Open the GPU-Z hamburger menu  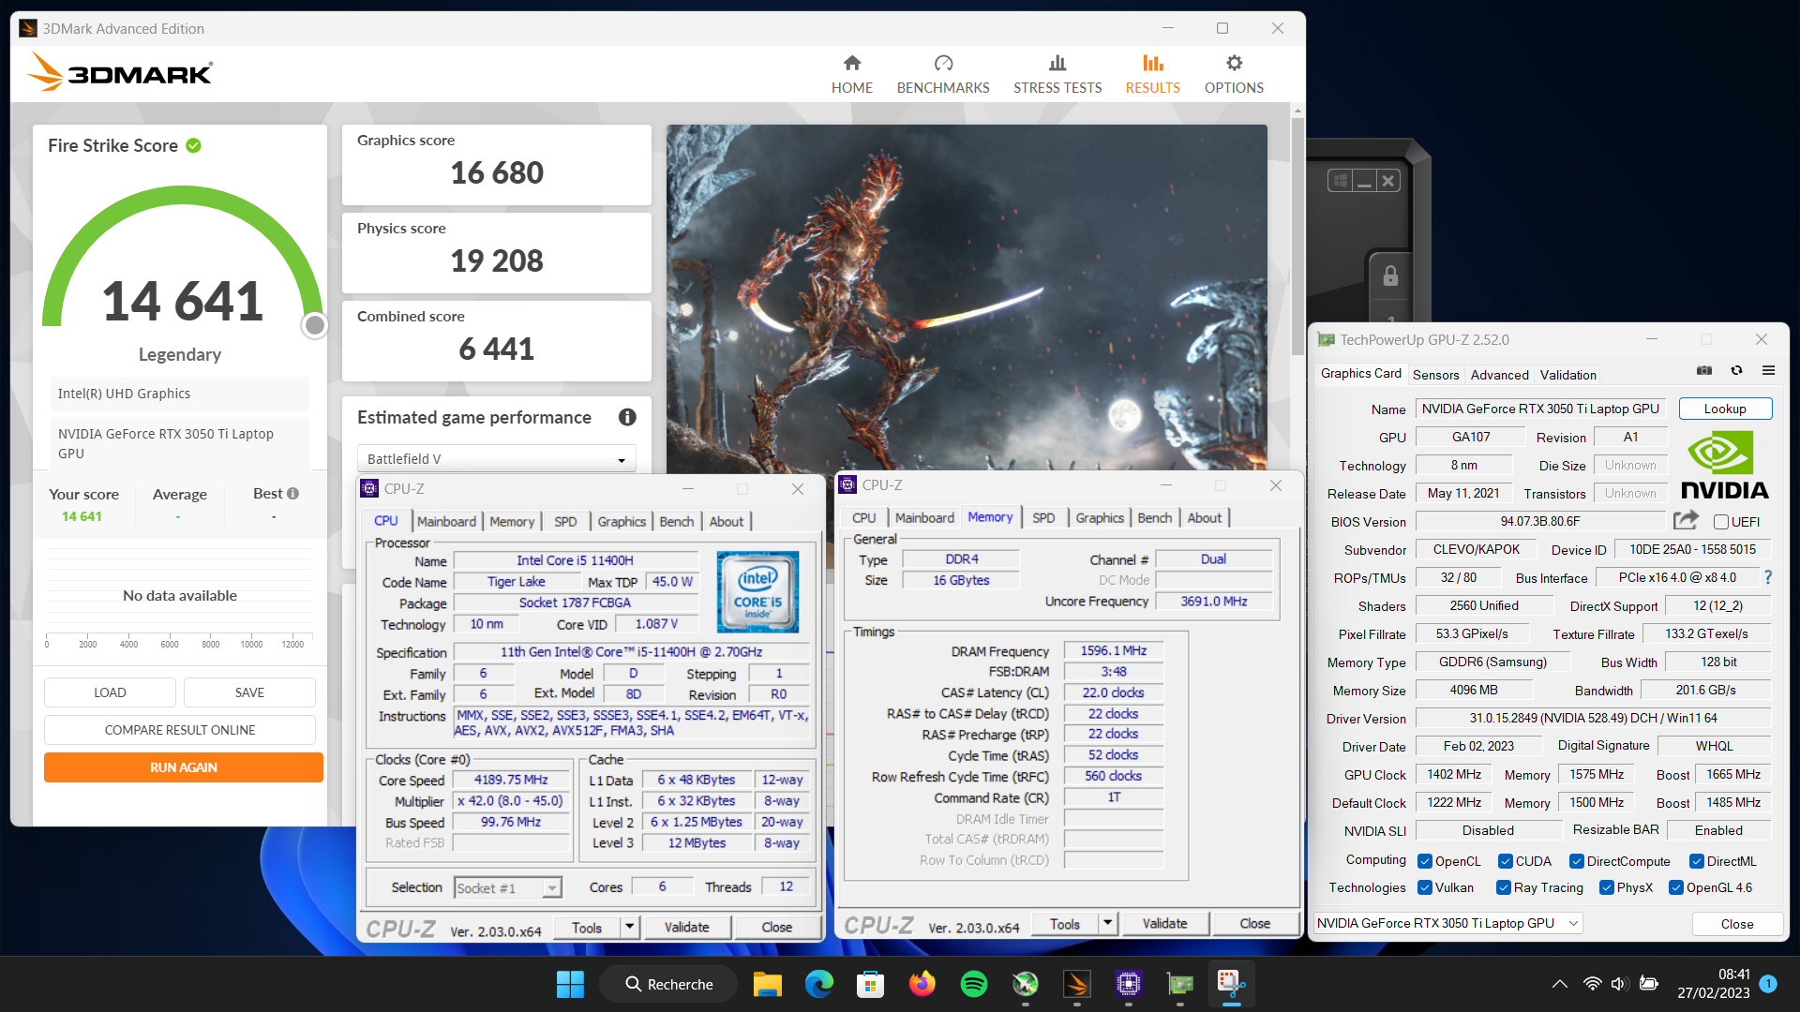pyautogui.click(x=1768, y=371)
